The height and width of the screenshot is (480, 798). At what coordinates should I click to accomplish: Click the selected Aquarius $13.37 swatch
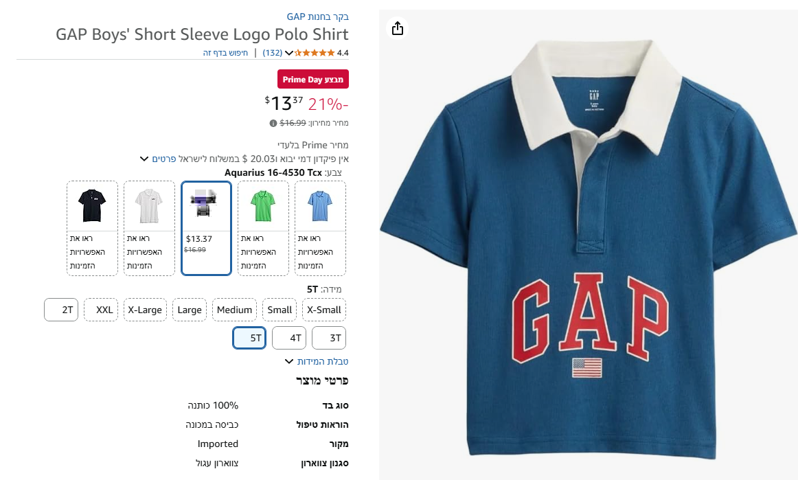(x=206, y=228)
